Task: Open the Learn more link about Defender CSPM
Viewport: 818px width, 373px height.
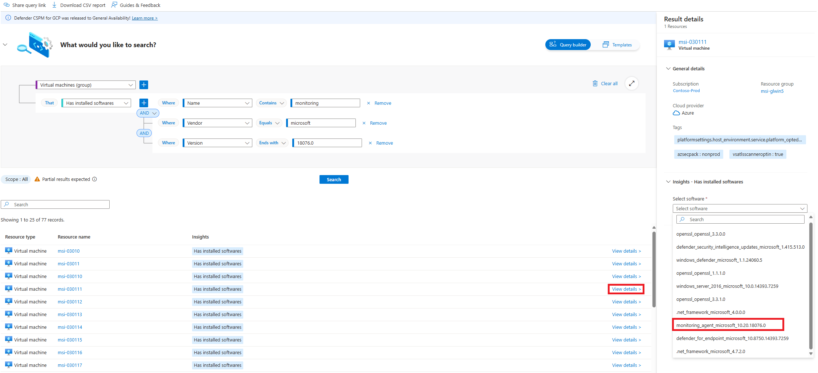Action: [145, 18]
